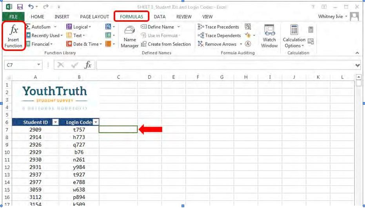This screenshot has width=365, height=208.
Task: Click Trace Dependents
Action: click(219, 36)
